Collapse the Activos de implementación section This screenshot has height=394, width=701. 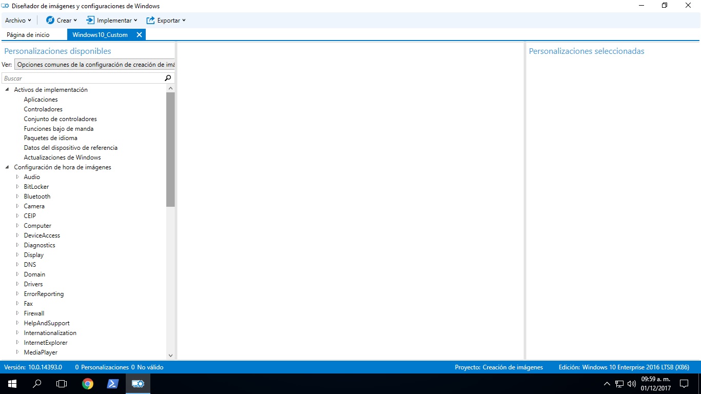tap(7, 90)
